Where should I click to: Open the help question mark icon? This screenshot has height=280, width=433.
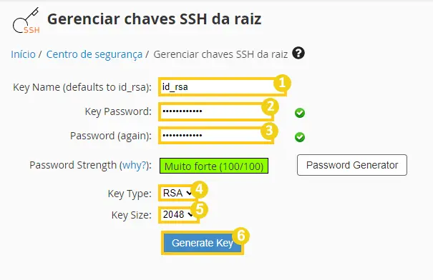click(298, 53)
